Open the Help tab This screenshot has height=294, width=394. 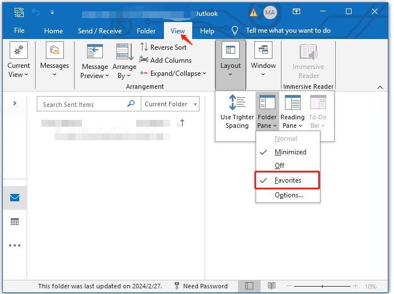207,31
